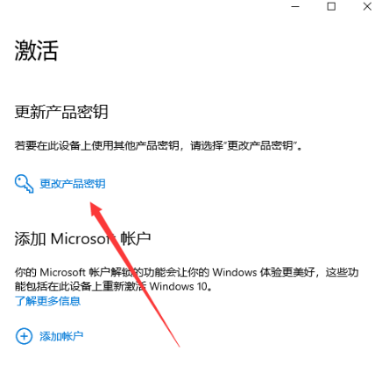Maximize the activation settings window
The width and height of the screenshot is (382, 386).
tap(331, 6)
